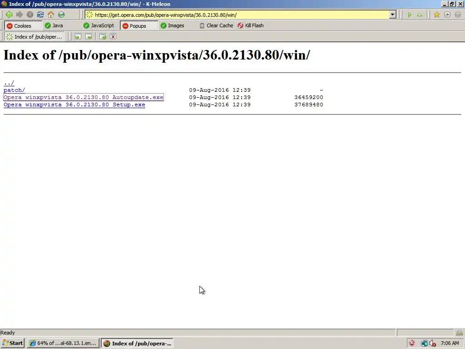Click the page heading 'Index of /pub/opera-winxpvista'
This screenshot has height=349, width=465.
pos(157,55)
